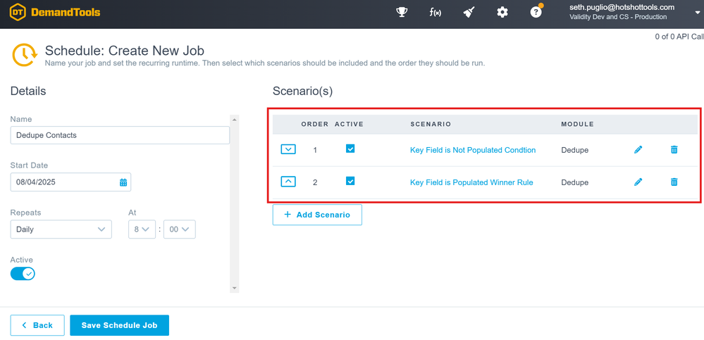This screenshot has height=340, width=704.
Task: Delete the Key Field is Not Populated scenario
Action: click(674, 150)
